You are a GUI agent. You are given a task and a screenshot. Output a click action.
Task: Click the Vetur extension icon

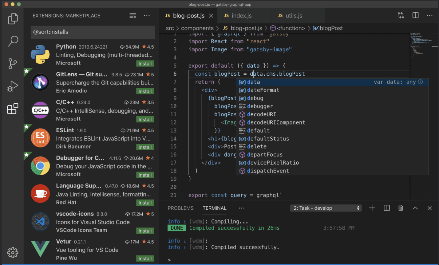(40, 249)
